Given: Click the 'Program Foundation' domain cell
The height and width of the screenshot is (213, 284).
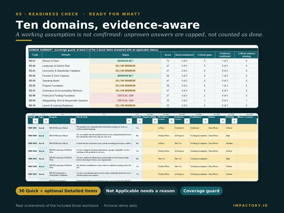Looking at the screenshot, I should pyautogui.click(x=66, y=86).
